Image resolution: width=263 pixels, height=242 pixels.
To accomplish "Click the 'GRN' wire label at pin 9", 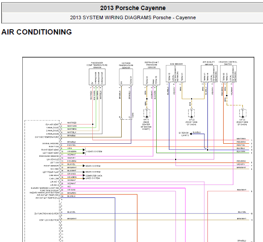I will tap(70, 149).
